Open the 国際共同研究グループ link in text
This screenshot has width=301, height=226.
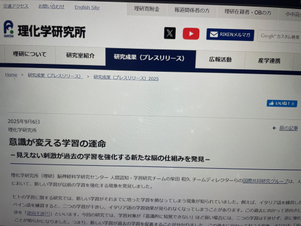265,181
